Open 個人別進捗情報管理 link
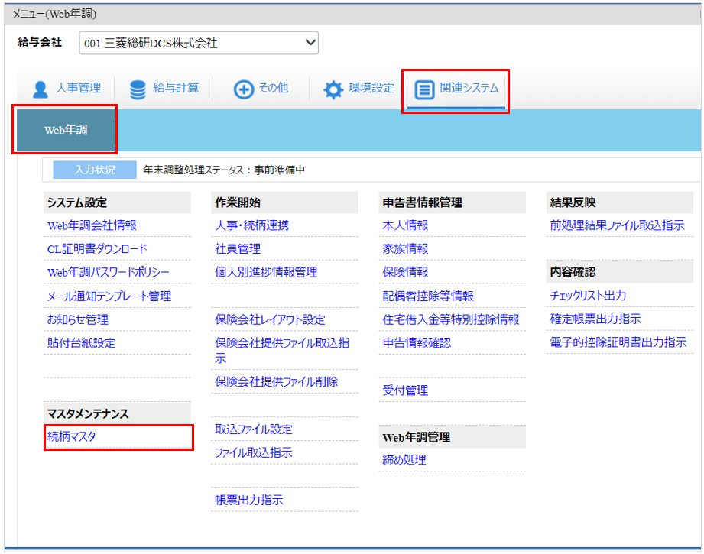 pyautogui.click(x=266, y=273)
